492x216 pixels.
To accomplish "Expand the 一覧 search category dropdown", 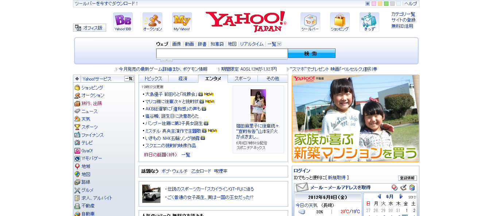I will pos(279,44).
